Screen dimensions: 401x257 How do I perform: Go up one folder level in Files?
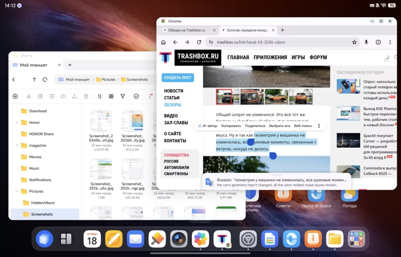point(34,80)
